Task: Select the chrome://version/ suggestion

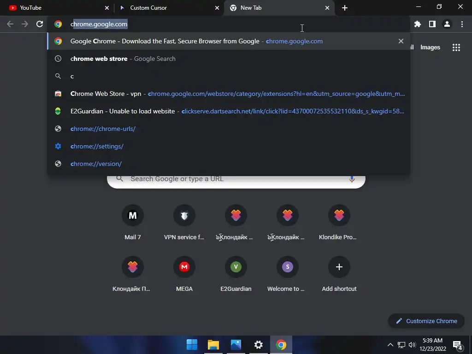Action: point(229,164)
